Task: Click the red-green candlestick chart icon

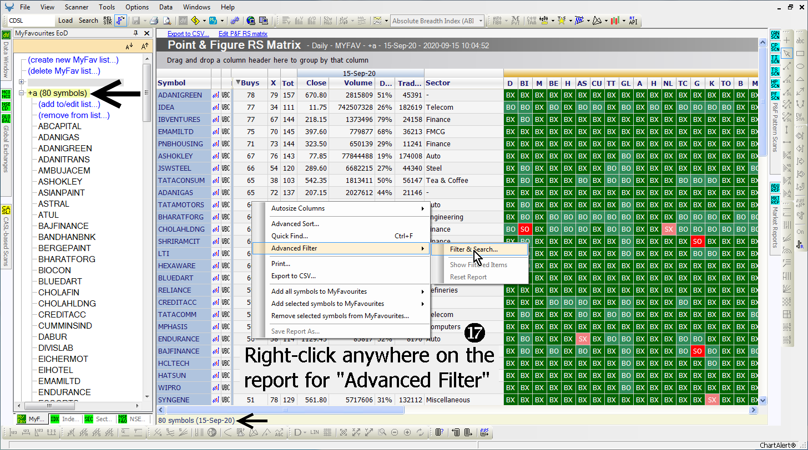Action: click(615, 21)
